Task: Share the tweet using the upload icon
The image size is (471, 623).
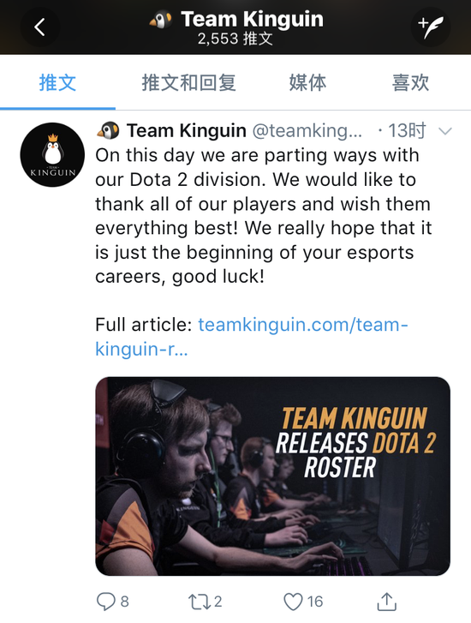Action: click(386, 601)
